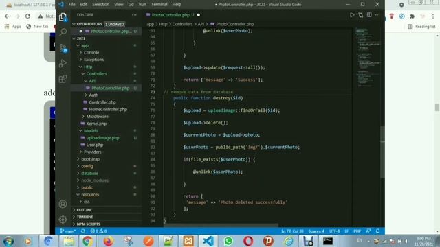Click the PHP language mode in status bar
Image resolution: width=440 pixels, height=247 pixels.
(x=357, y=231)
